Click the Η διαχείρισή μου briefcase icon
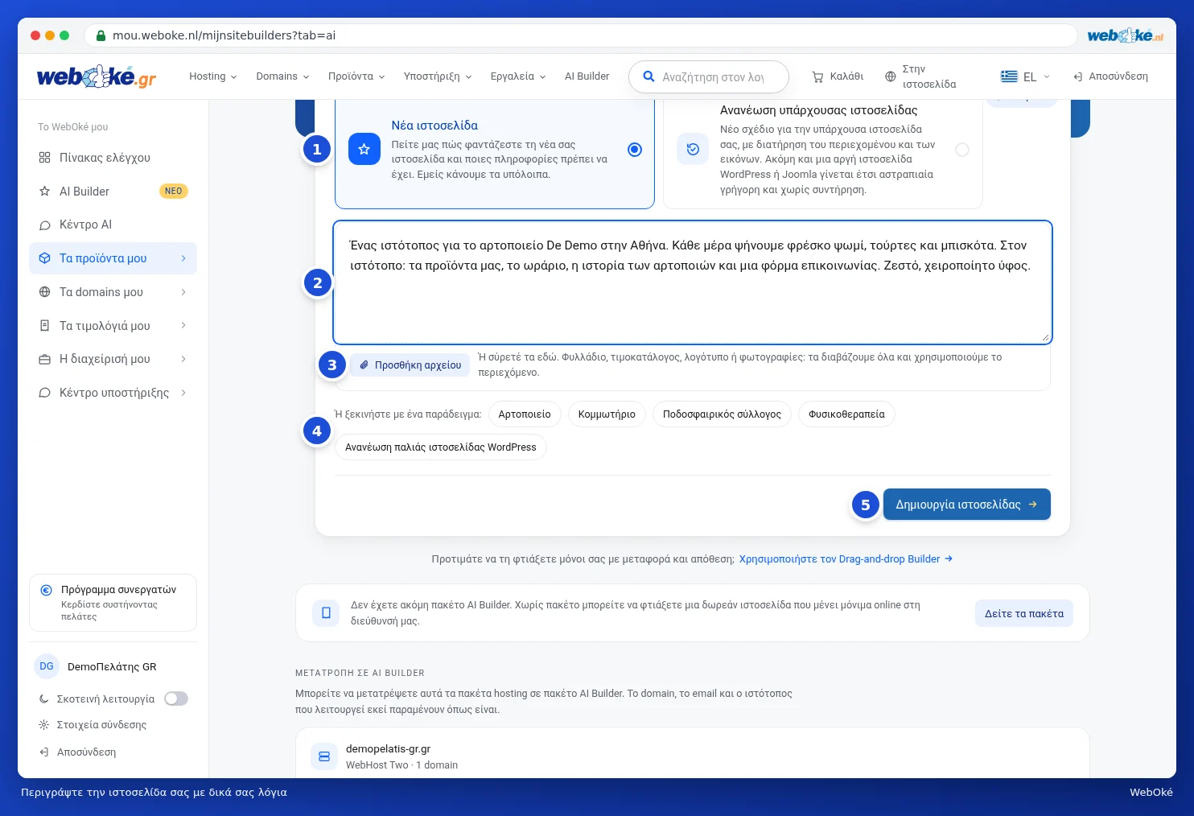 (x=45, y=359)
